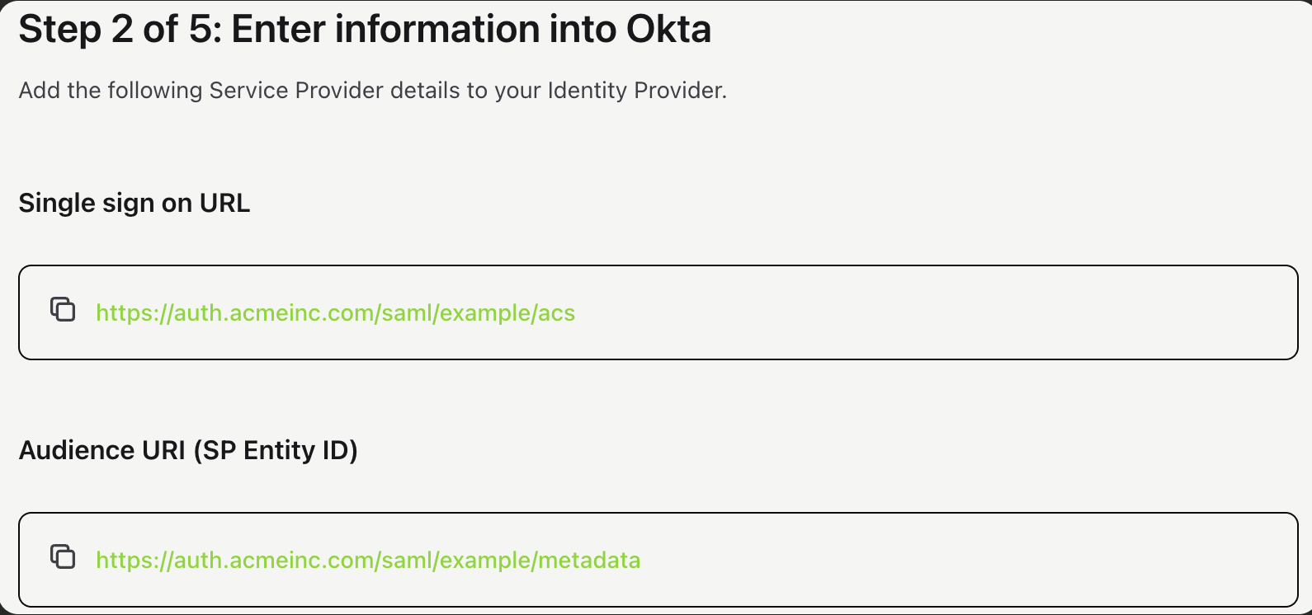This screenshot has width=1312, height=615.
Task: Open the saml/example/acs link
Action: click(x=335, y=313)
